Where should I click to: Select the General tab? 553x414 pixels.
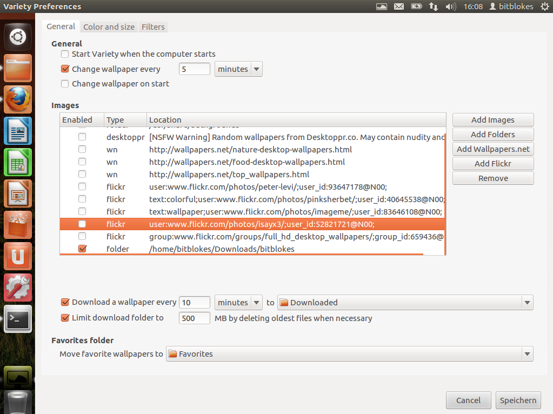pyautogui.click(x=61, y=26)
